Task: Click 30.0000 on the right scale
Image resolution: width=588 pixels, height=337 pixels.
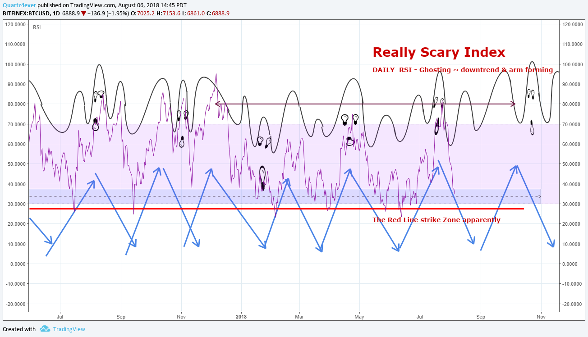Action: [570, 204]
